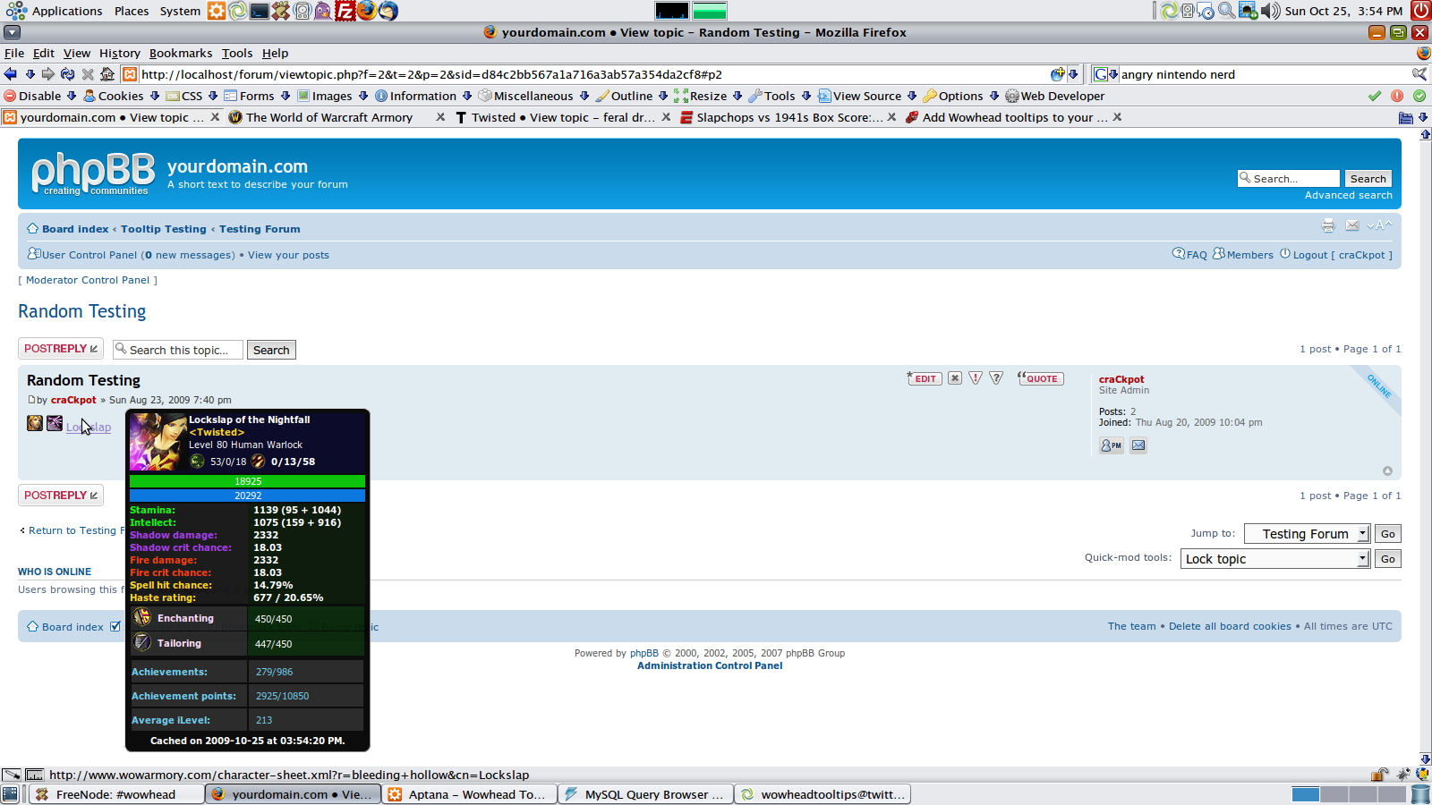
Task: Click the search magnifier in the search bar
Action: pyautogui.click(x=1419, y=74)
